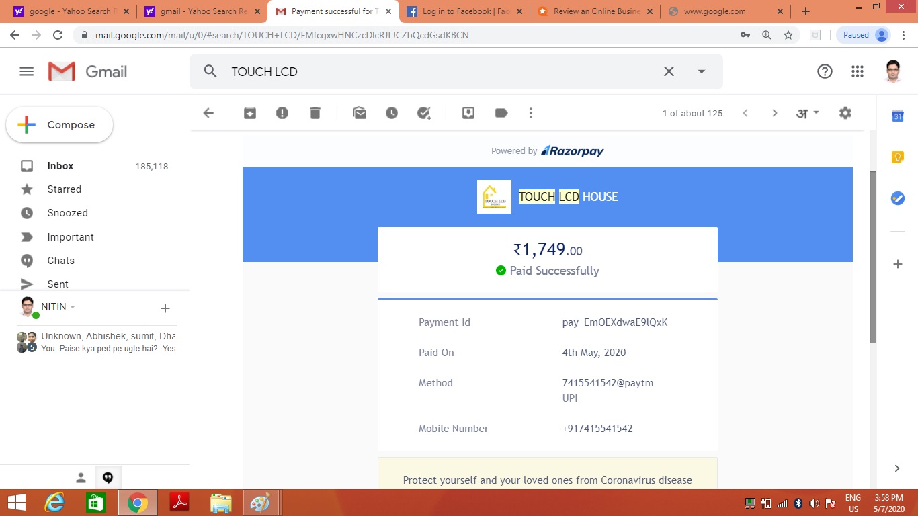Go to the newer email arrow

coord(745,113)
